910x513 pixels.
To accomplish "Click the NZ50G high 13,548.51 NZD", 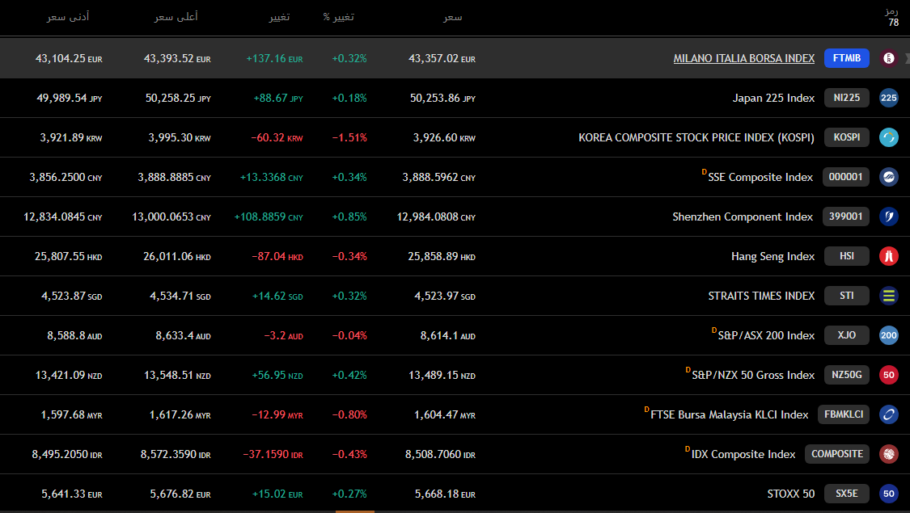I will 177,375.
